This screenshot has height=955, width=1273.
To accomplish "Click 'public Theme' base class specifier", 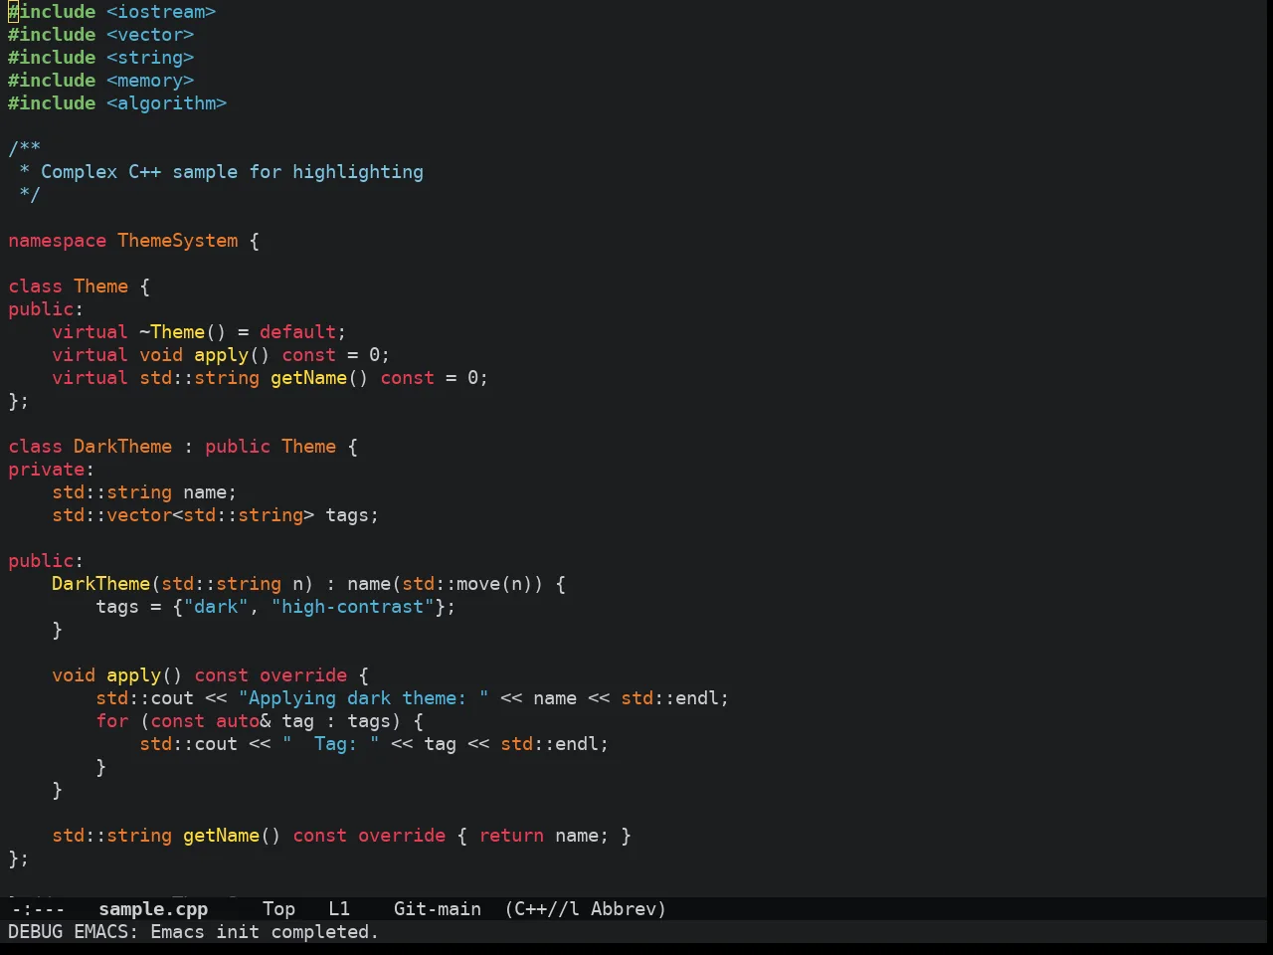I will pyautogui.click(x=271, y=447).
